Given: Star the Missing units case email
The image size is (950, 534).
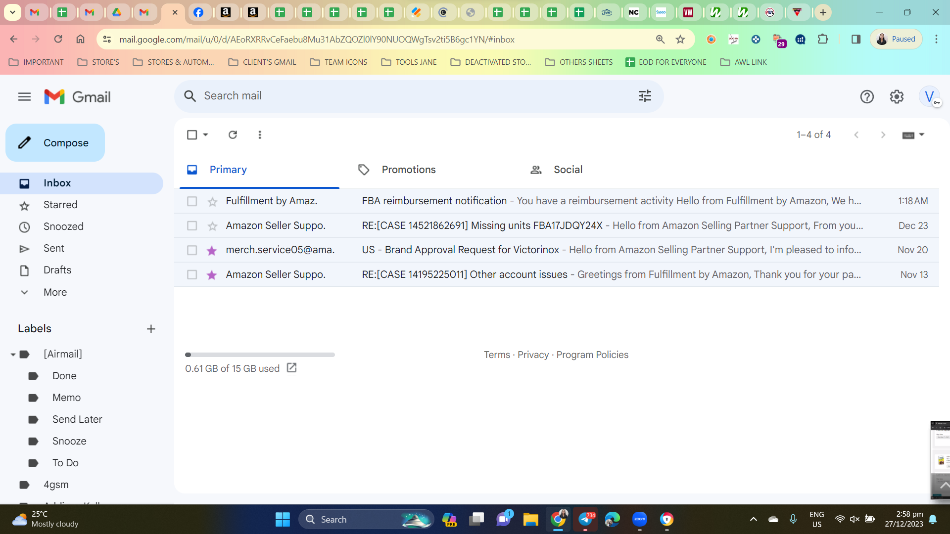Looking at the screenshot, I should tap(212, 226).
